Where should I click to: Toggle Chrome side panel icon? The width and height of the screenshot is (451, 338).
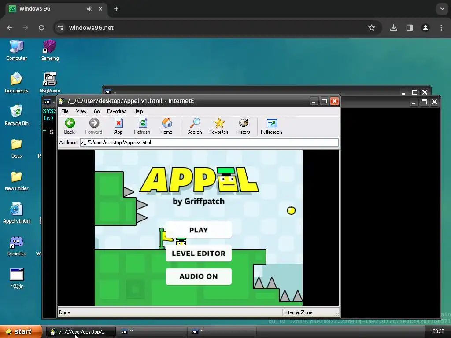point(409,28)
